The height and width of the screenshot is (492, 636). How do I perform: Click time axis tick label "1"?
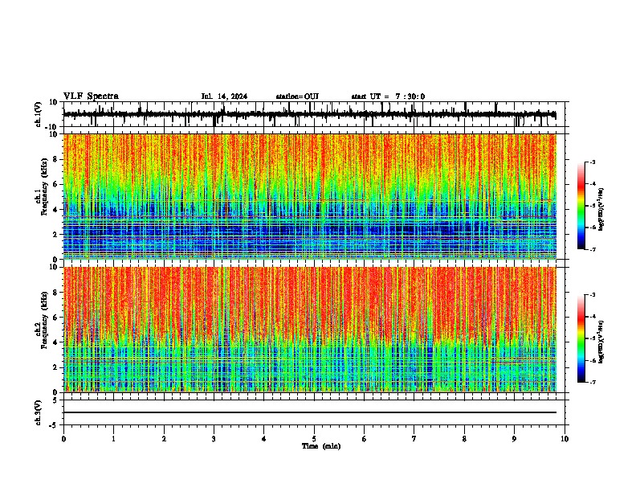113,439
